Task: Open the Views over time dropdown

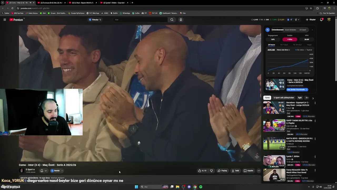Action: click(283, 50)
